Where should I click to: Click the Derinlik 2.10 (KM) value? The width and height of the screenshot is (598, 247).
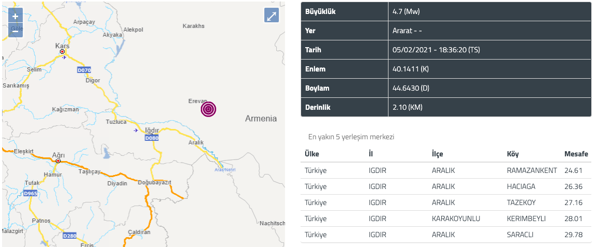[x=407, y=107]
